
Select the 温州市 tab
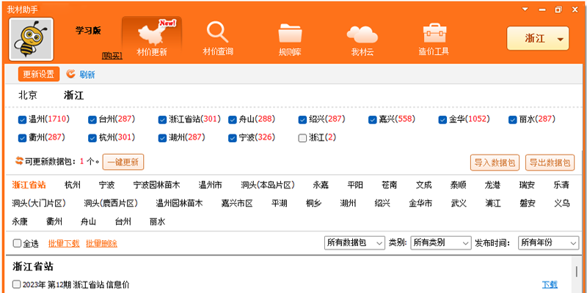210,185
